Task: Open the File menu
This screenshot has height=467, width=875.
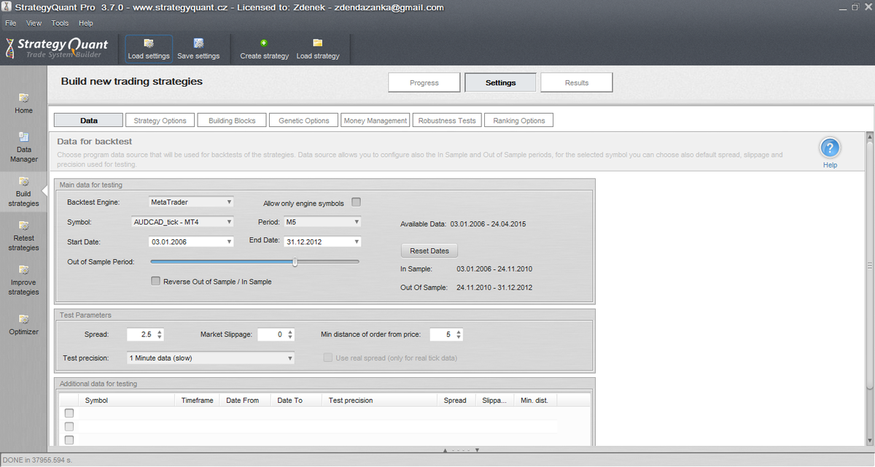Action: coord(11,23)
